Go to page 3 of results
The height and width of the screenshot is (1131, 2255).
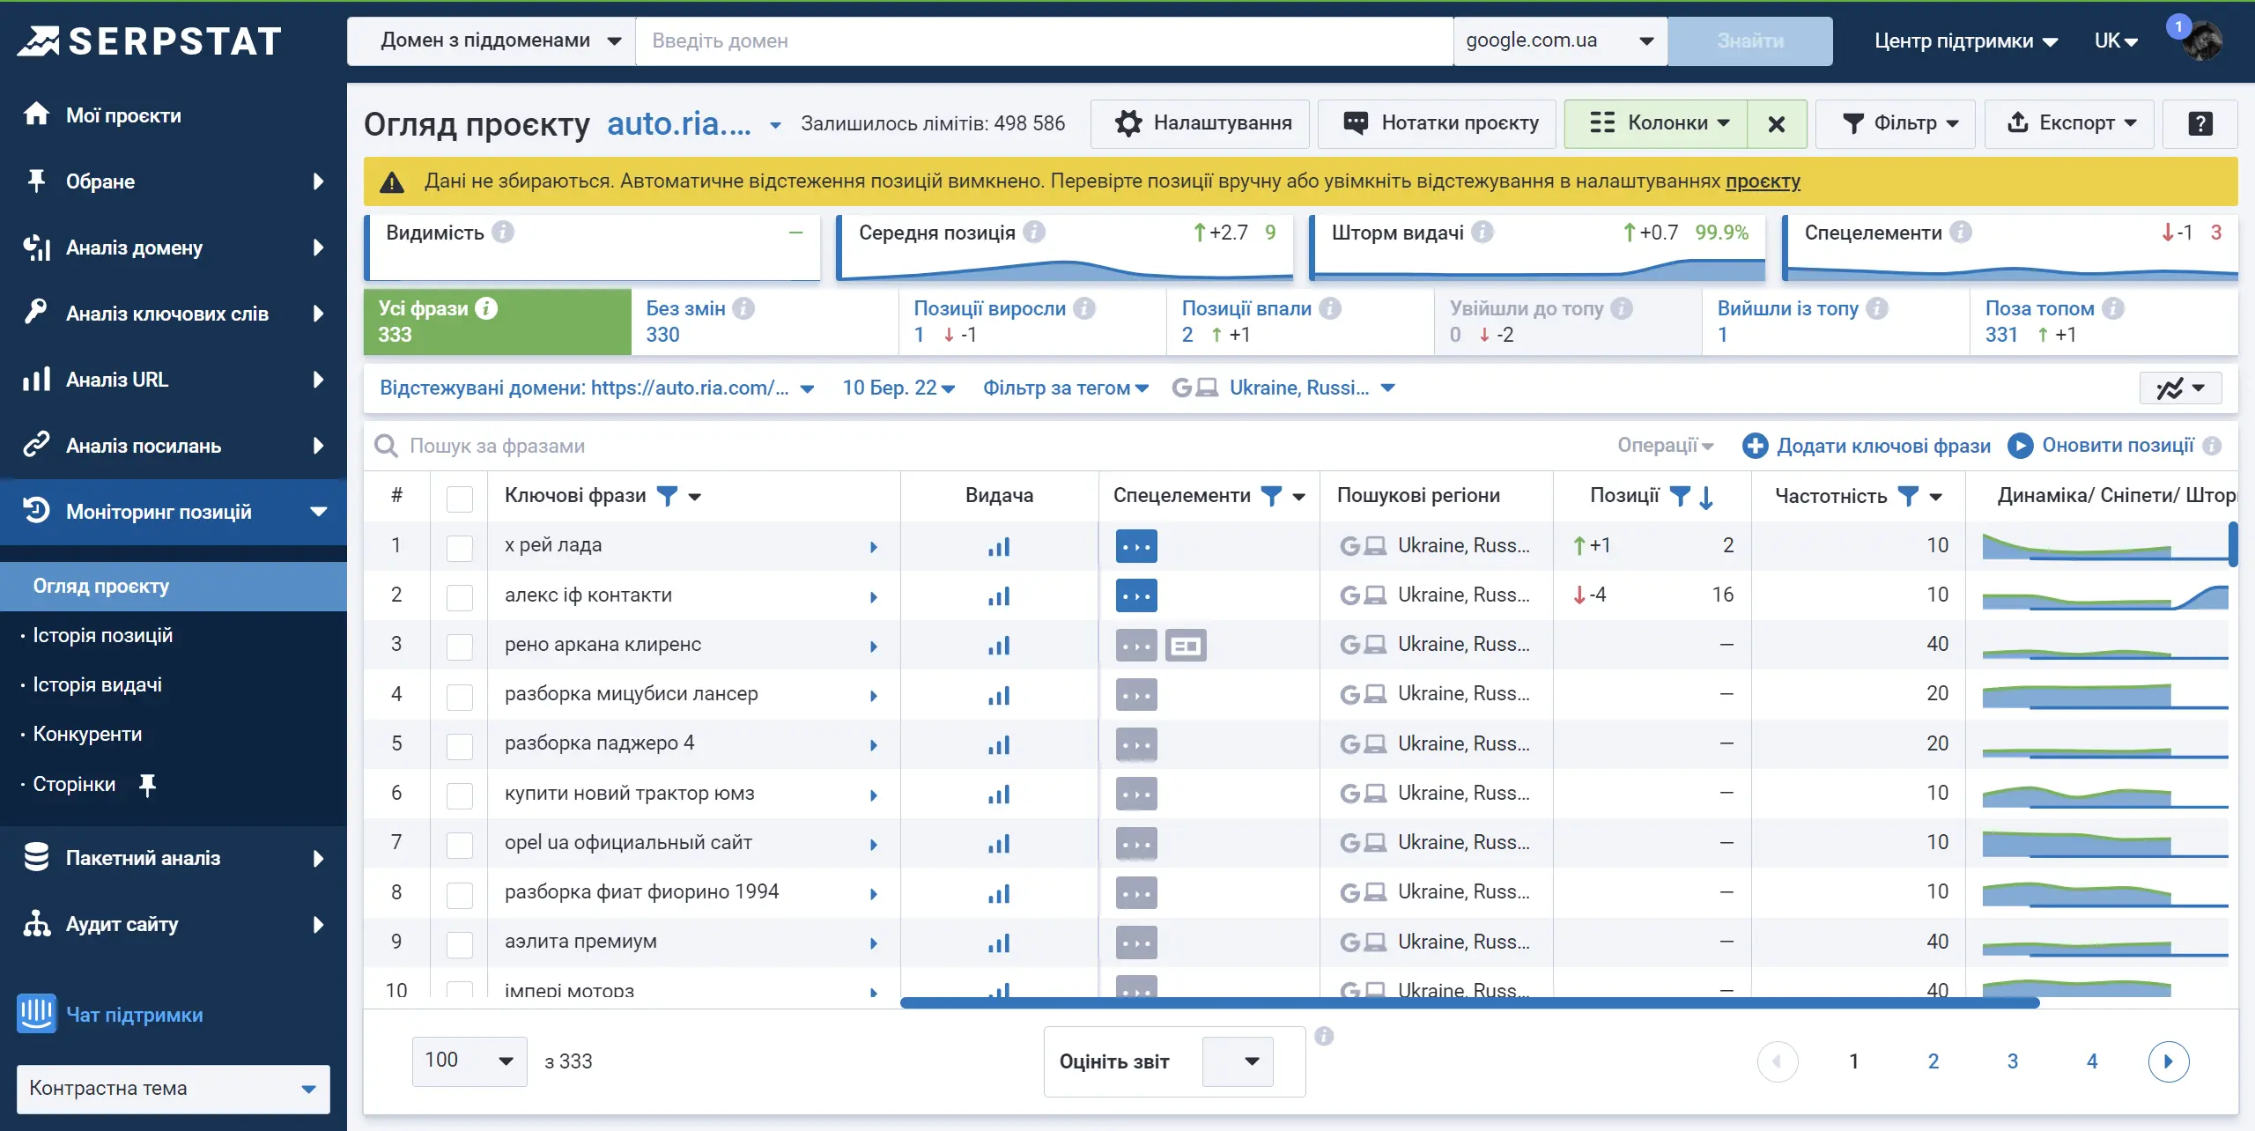(2013, 1061)
